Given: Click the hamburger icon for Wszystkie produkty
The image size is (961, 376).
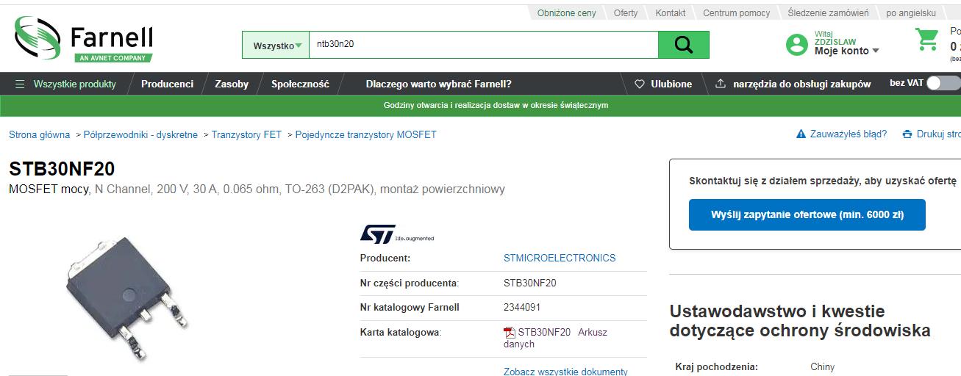Looking at the screenshot, I should click(x=20, y=84).
